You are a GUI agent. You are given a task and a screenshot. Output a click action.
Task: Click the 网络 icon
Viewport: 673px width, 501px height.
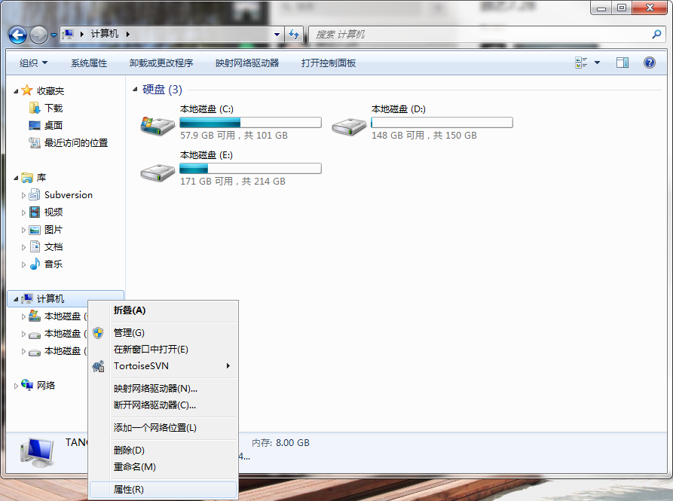(x=27, y=385)
